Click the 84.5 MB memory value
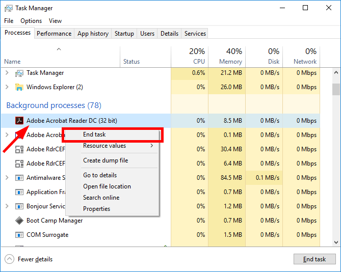This screenshot has height=272, width=341. coord(231,178)
